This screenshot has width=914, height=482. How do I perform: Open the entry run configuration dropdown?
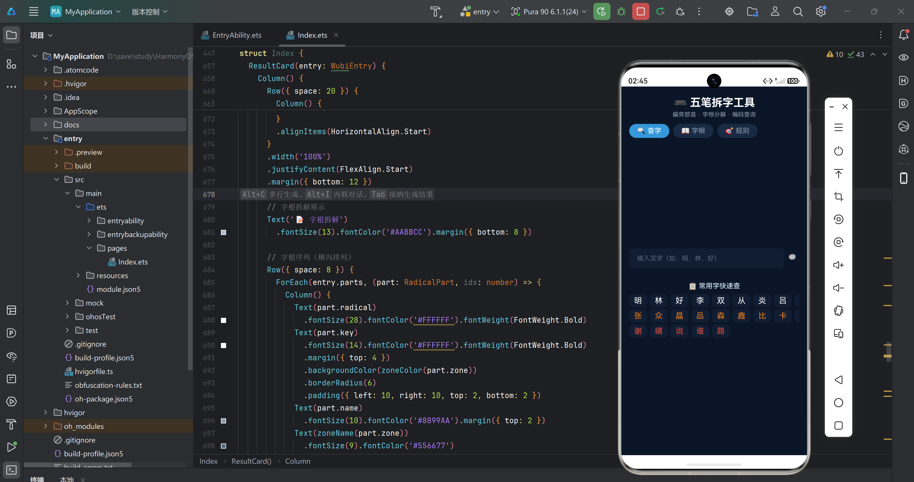[x=480, y=12]
